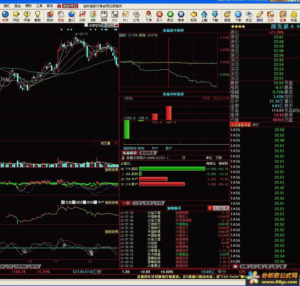
Task: Open the 决策 eye icon tool
Action: click(5, 16)
